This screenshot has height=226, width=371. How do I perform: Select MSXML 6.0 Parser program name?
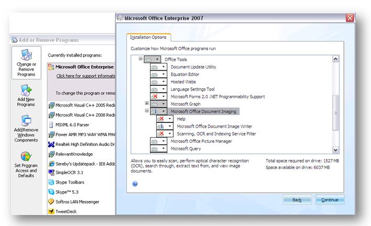[72, 125]
